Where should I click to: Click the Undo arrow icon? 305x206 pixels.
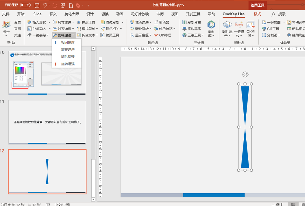point(45,5)
